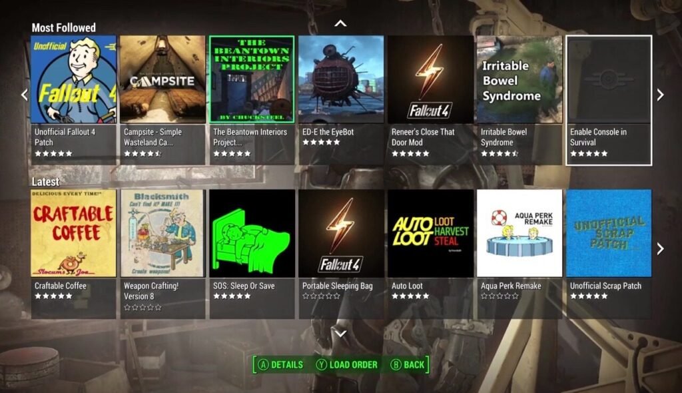Click the Load Order button
This screenshot has width=682, height=393.
pyautogui.click(x=346, y=365)
